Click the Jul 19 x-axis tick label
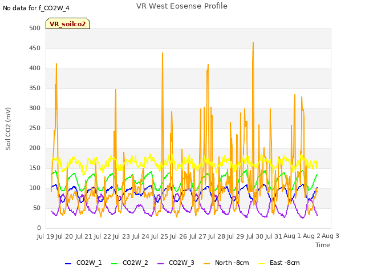This screenshot has height=274, width=365. (46, 236)
